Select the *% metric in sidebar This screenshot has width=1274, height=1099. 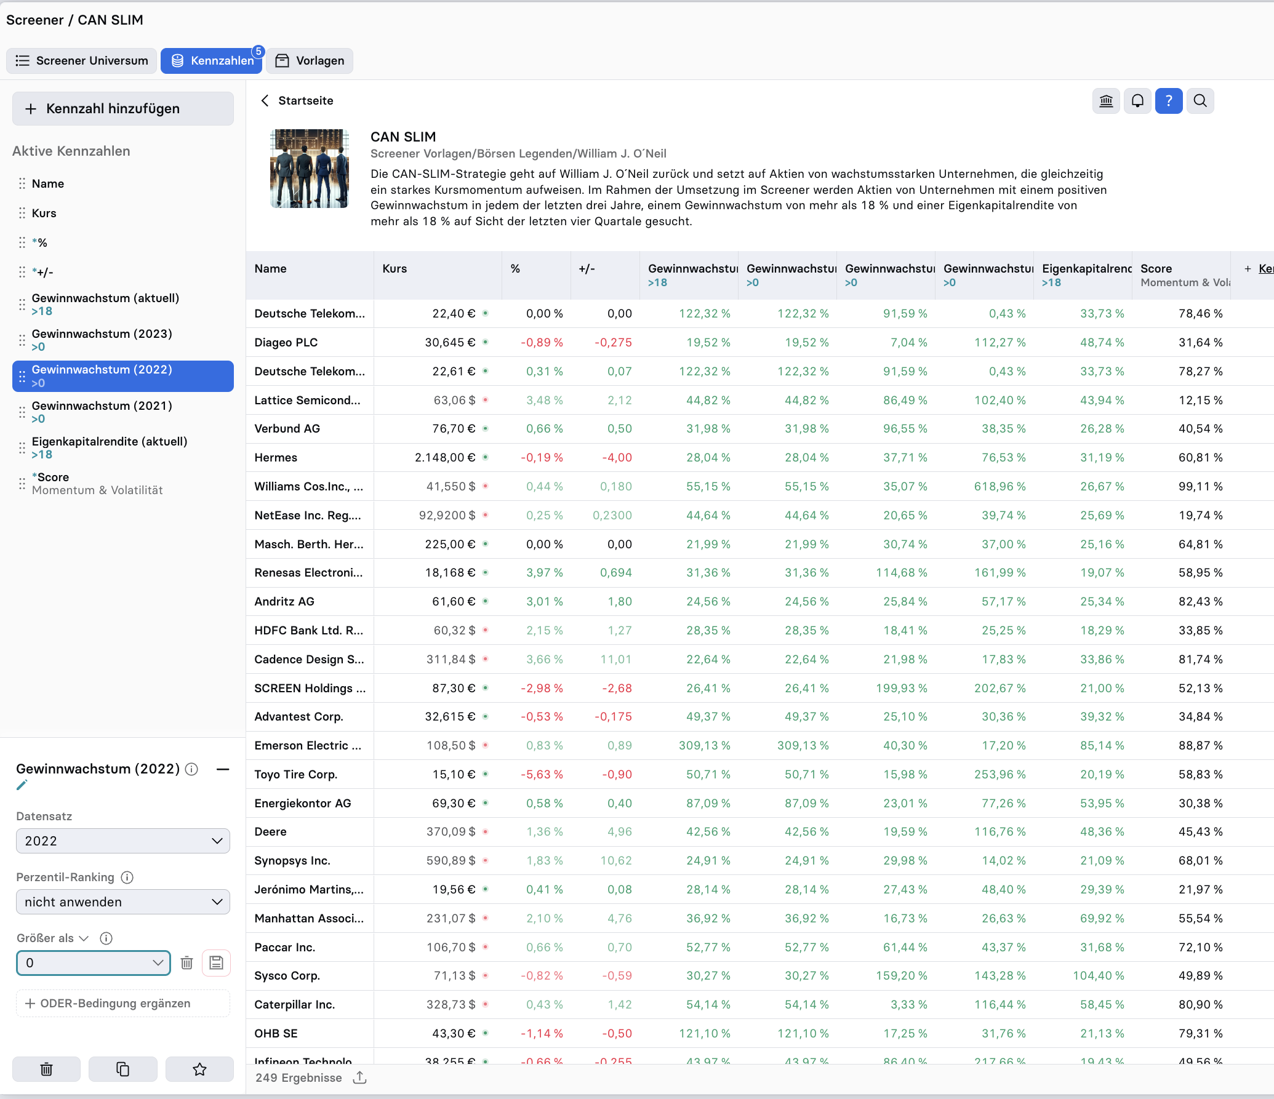(123, 243)
